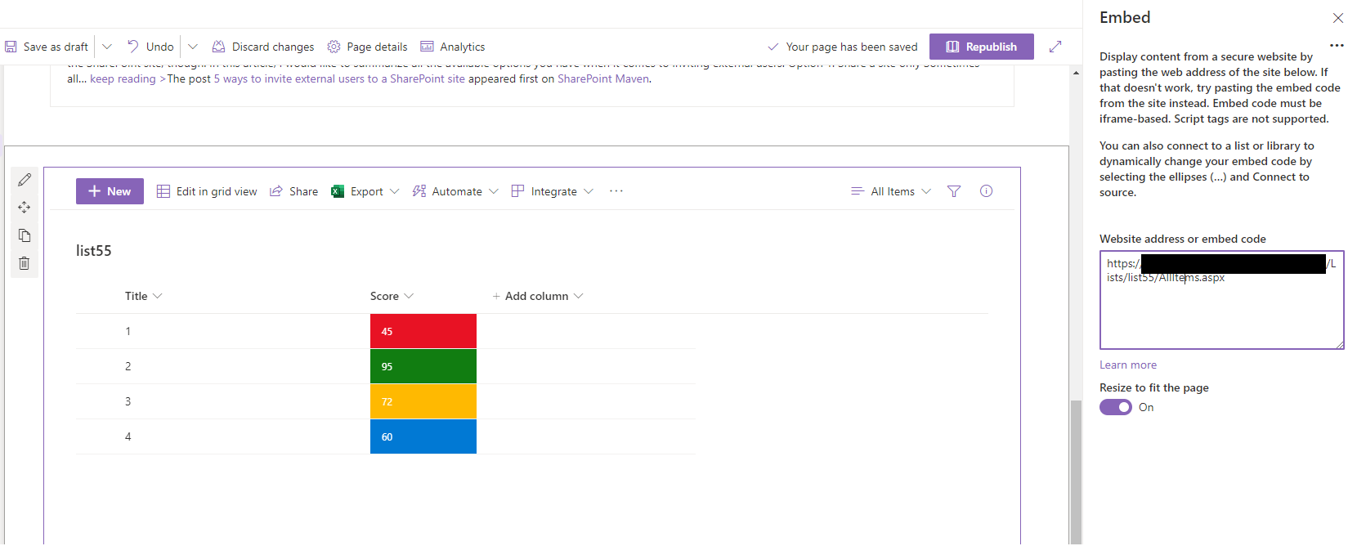
Task: Click the Excel Export icon
Action: [338, 191]
